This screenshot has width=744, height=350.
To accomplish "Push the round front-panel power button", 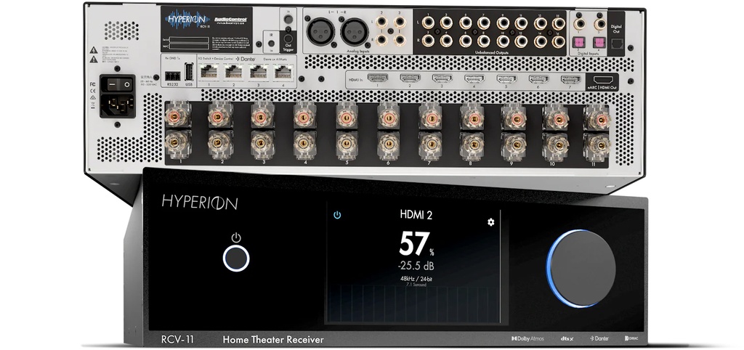I will point(236,259).
